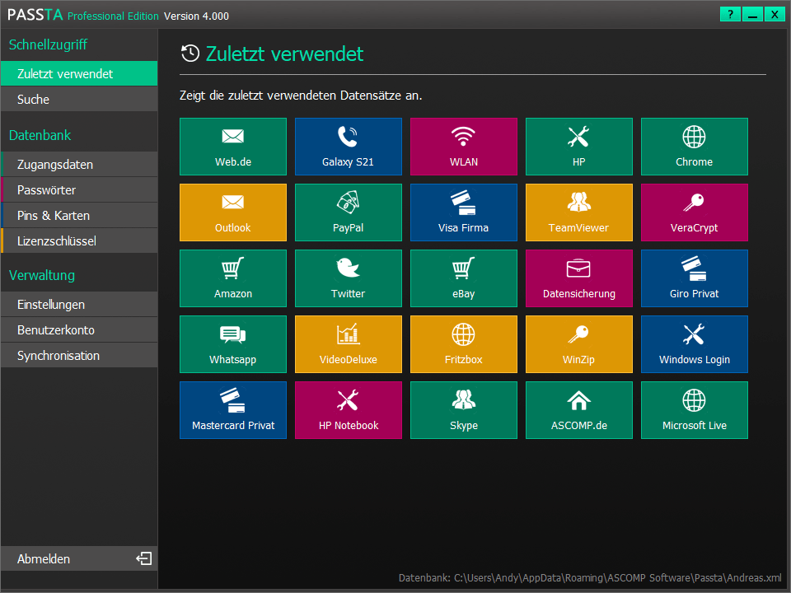The height and width of the screenshot is (593, 791).
Task: Select Lizenzschlüssel in the sidebar
Action: point(79,241)
